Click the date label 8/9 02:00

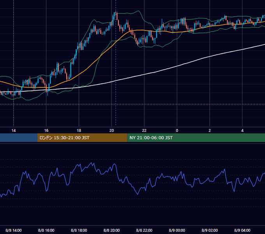coord(210,230)
